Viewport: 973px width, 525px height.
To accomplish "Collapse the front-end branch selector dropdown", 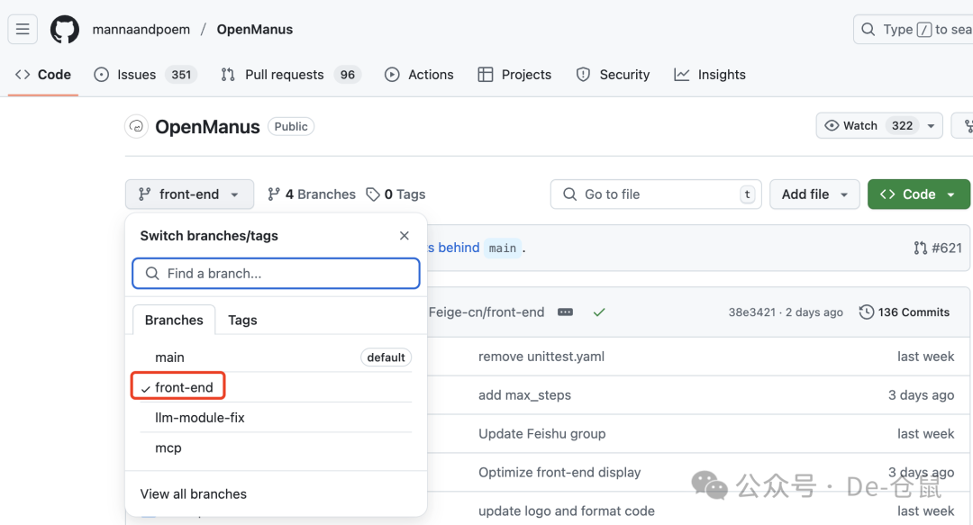I will pyautogui.click(x=189, y=195).
